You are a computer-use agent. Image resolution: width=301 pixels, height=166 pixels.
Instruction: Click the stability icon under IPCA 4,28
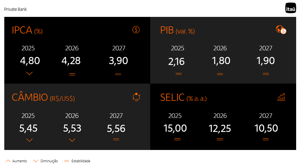coord(72,74)
